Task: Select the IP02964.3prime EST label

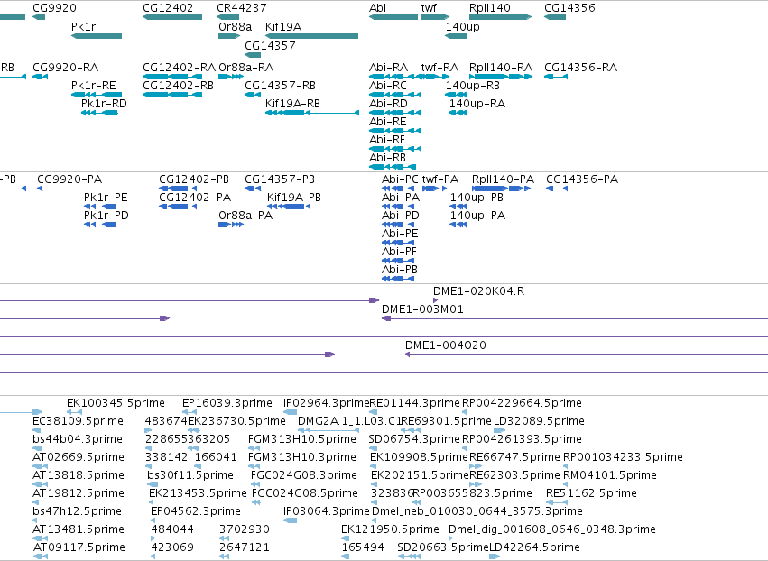Action: pos(326,403)
